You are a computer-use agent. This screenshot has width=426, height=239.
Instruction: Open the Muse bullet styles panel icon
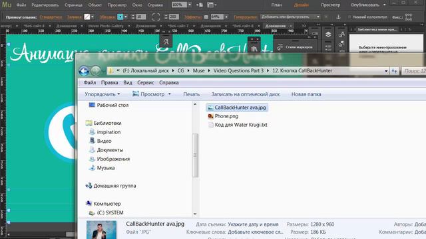(280, 47)
